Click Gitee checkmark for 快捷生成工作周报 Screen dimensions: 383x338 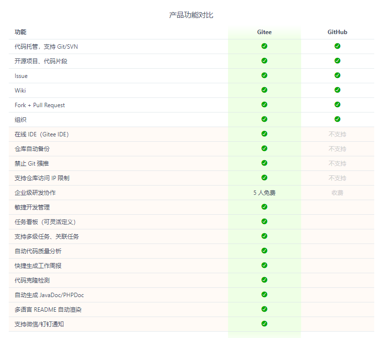264,265
